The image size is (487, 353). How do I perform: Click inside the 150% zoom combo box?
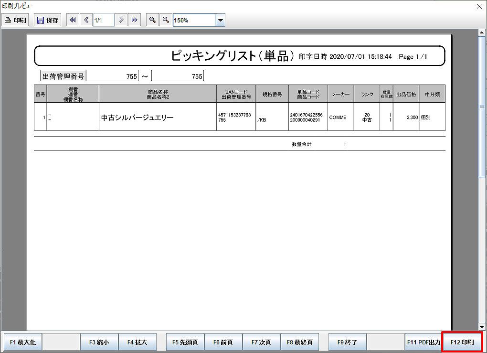coord(194,20)
